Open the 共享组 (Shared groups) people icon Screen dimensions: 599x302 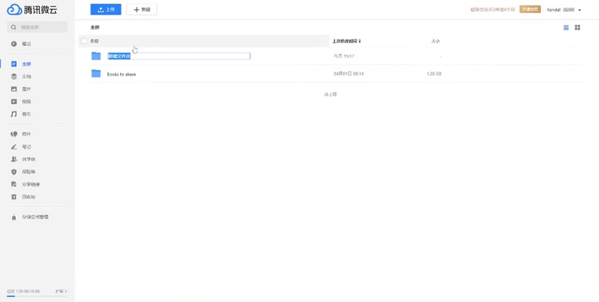point(14,159)
